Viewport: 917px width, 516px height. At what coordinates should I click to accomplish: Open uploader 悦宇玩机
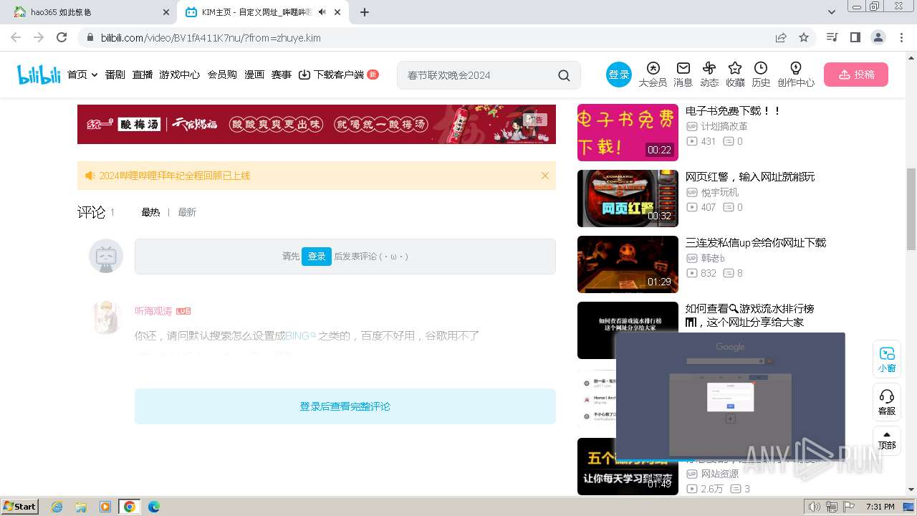(720, 192)
